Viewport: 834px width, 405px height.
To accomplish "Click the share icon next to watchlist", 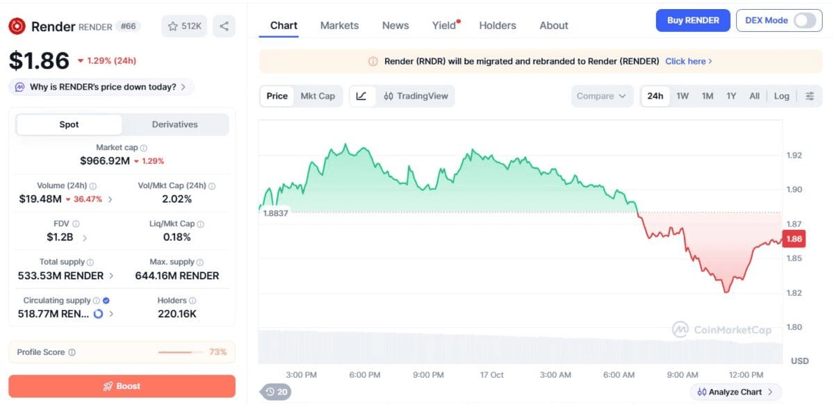I will 224,26.
